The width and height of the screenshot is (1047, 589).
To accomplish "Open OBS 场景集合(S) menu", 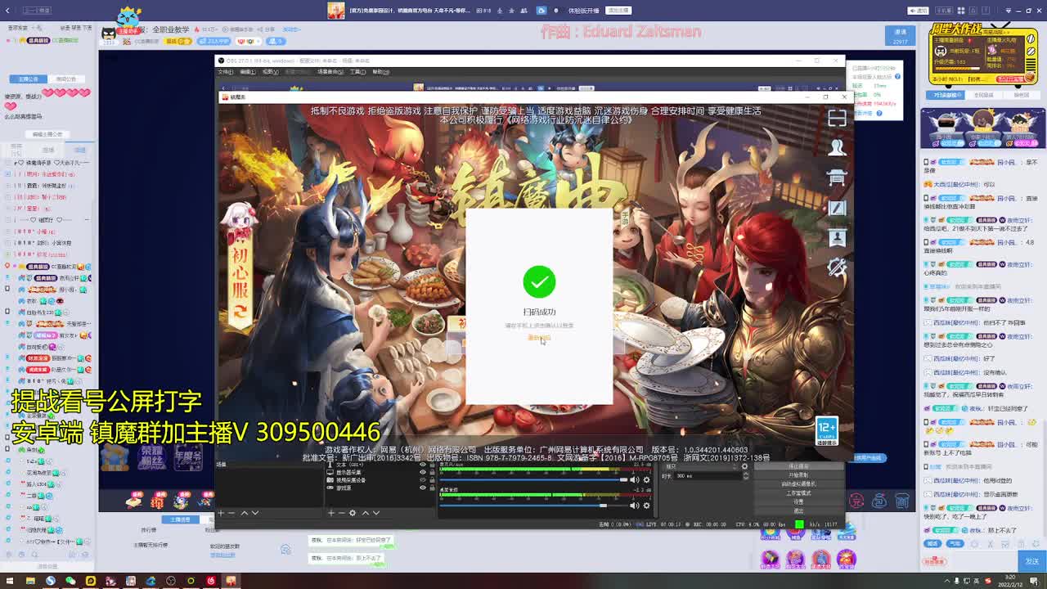I will coord(330,72).
